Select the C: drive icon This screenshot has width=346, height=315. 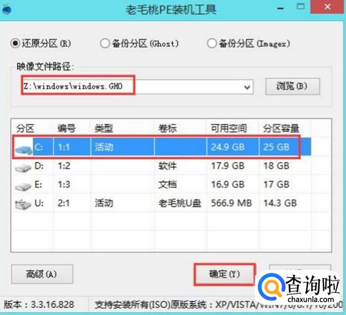tap(24, 150)
